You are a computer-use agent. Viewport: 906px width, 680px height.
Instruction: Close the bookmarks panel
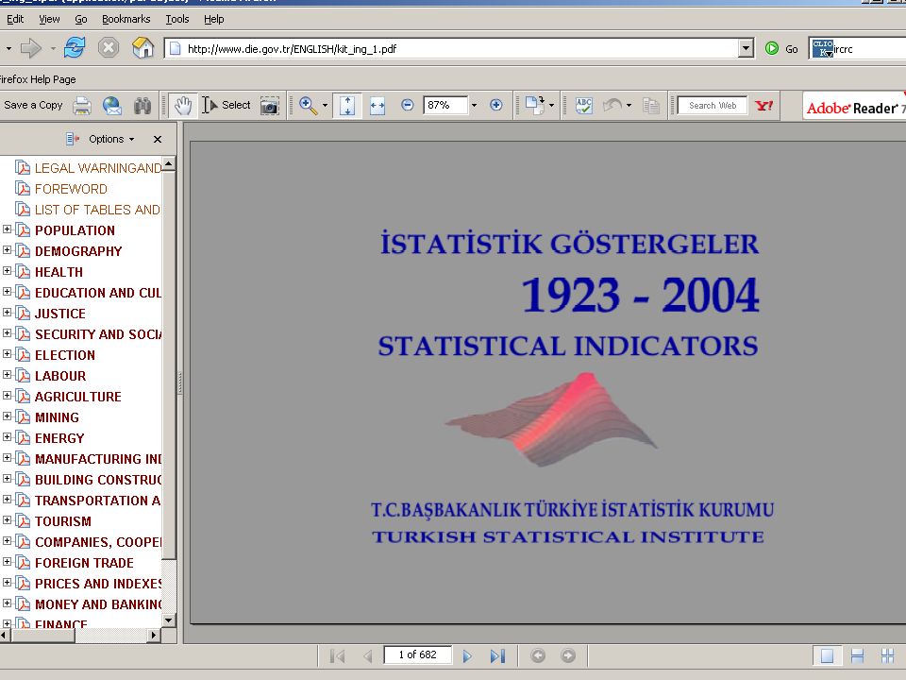tap(158, 140)
